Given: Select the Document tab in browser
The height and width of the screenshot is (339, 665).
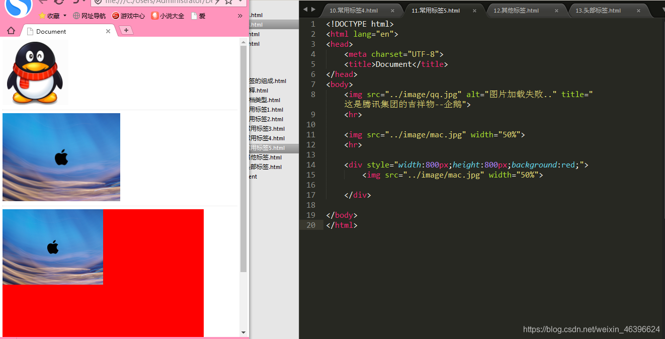Looking at the screenshot, I should click(x=68, y=31).
